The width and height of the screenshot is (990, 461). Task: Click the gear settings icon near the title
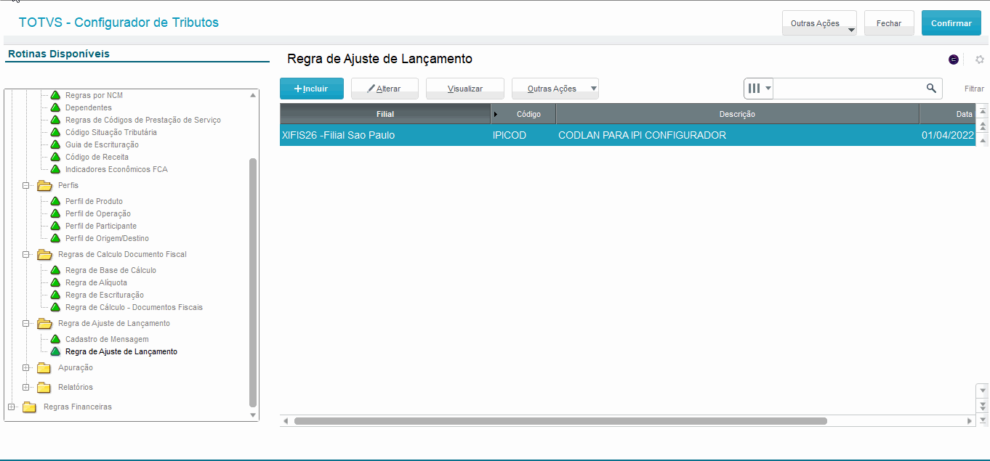[979, 60]
